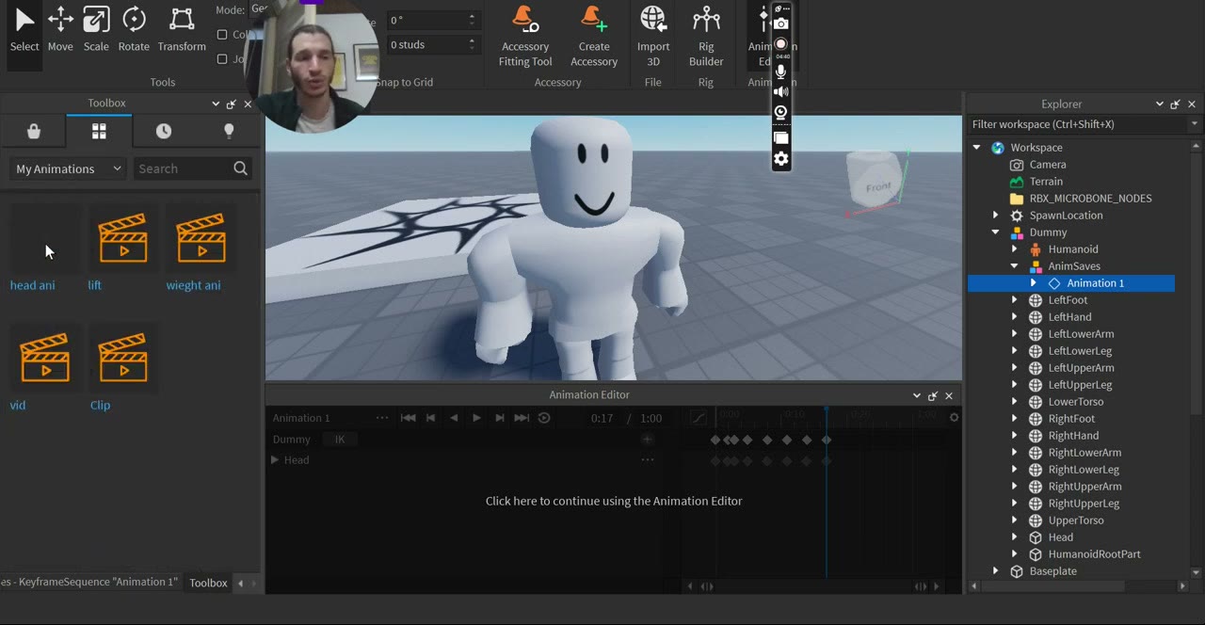Toggle the IK button for Dummy

click(340, 440)
